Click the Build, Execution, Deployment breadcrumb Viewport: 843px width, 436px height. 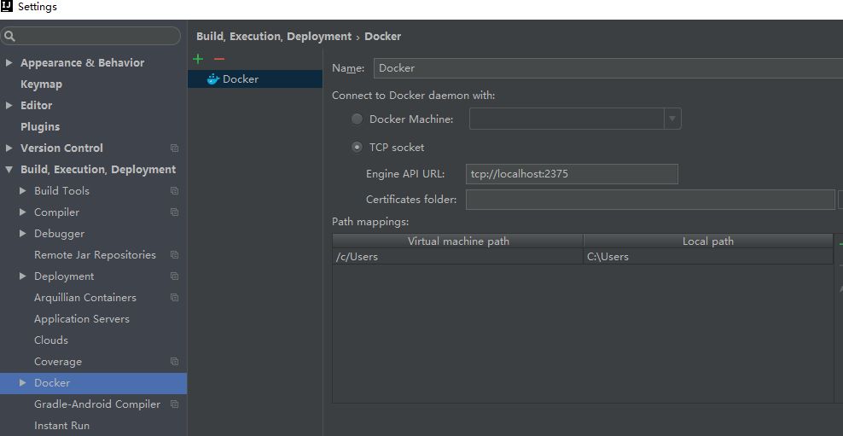click(x=274, y=37)
